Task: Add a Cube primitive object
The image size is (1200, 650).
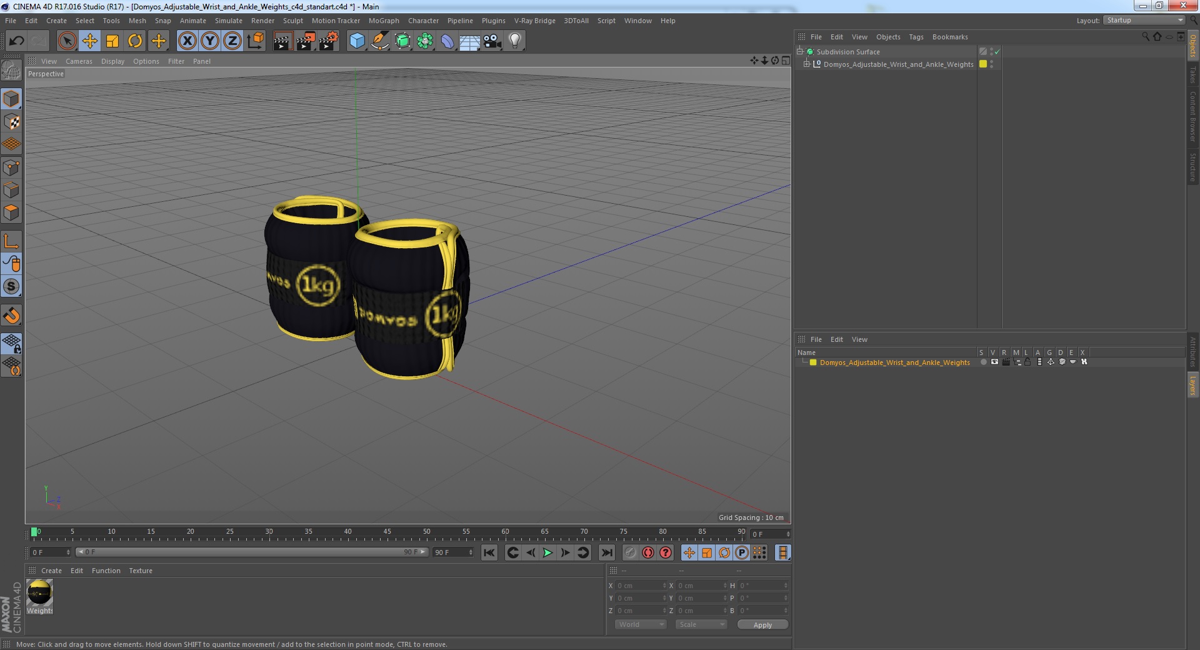Action: coord(357,41)
